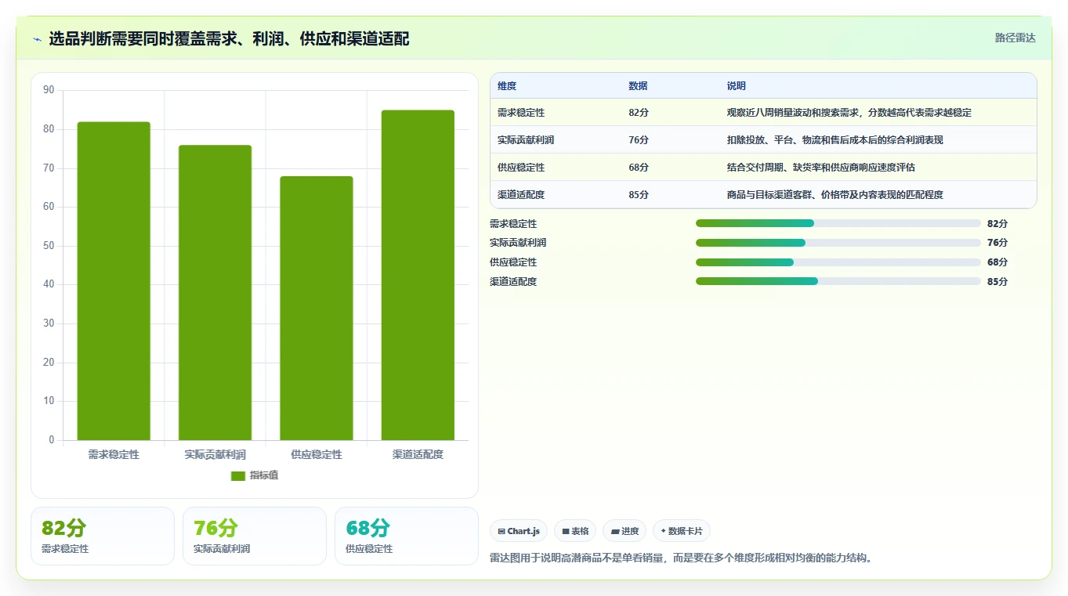This screenshot has width=1068, height=596.
Task: Click the 90 y-axis tick label
Action: [x=49, y=90]
